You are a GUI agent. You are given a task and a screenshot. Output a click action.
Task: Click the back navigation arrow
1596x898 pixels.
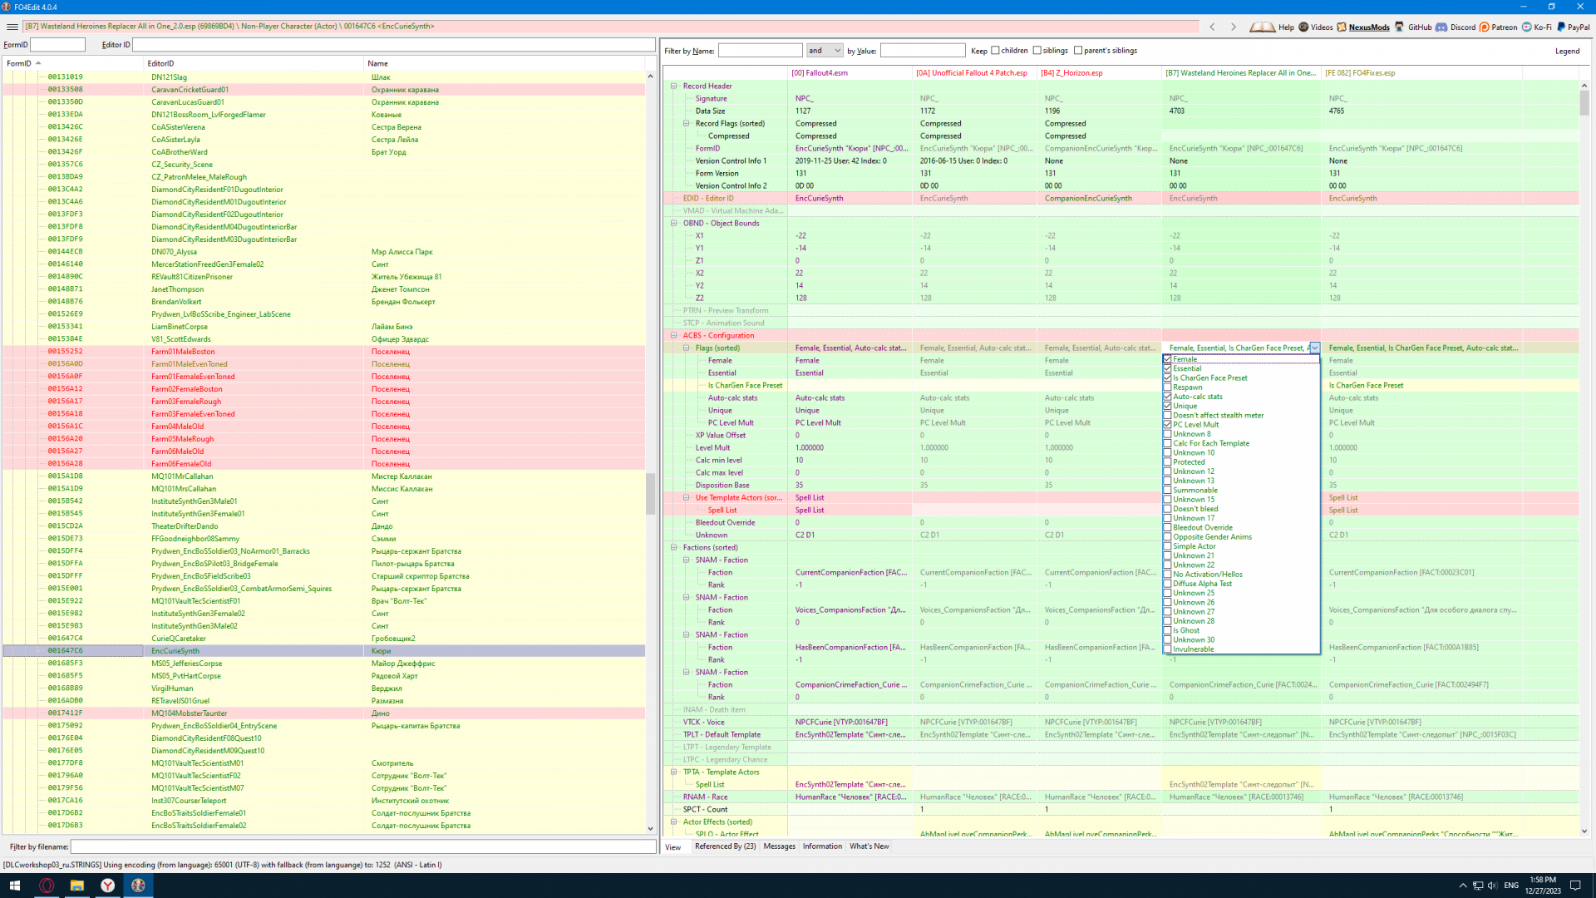coord(1213,27)
